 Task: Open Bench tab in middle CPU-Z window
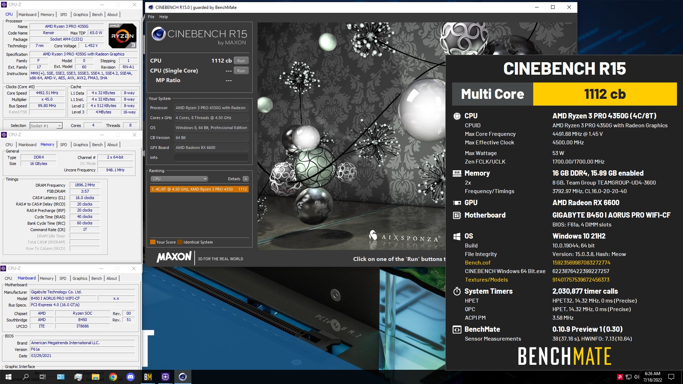[97, 145]
